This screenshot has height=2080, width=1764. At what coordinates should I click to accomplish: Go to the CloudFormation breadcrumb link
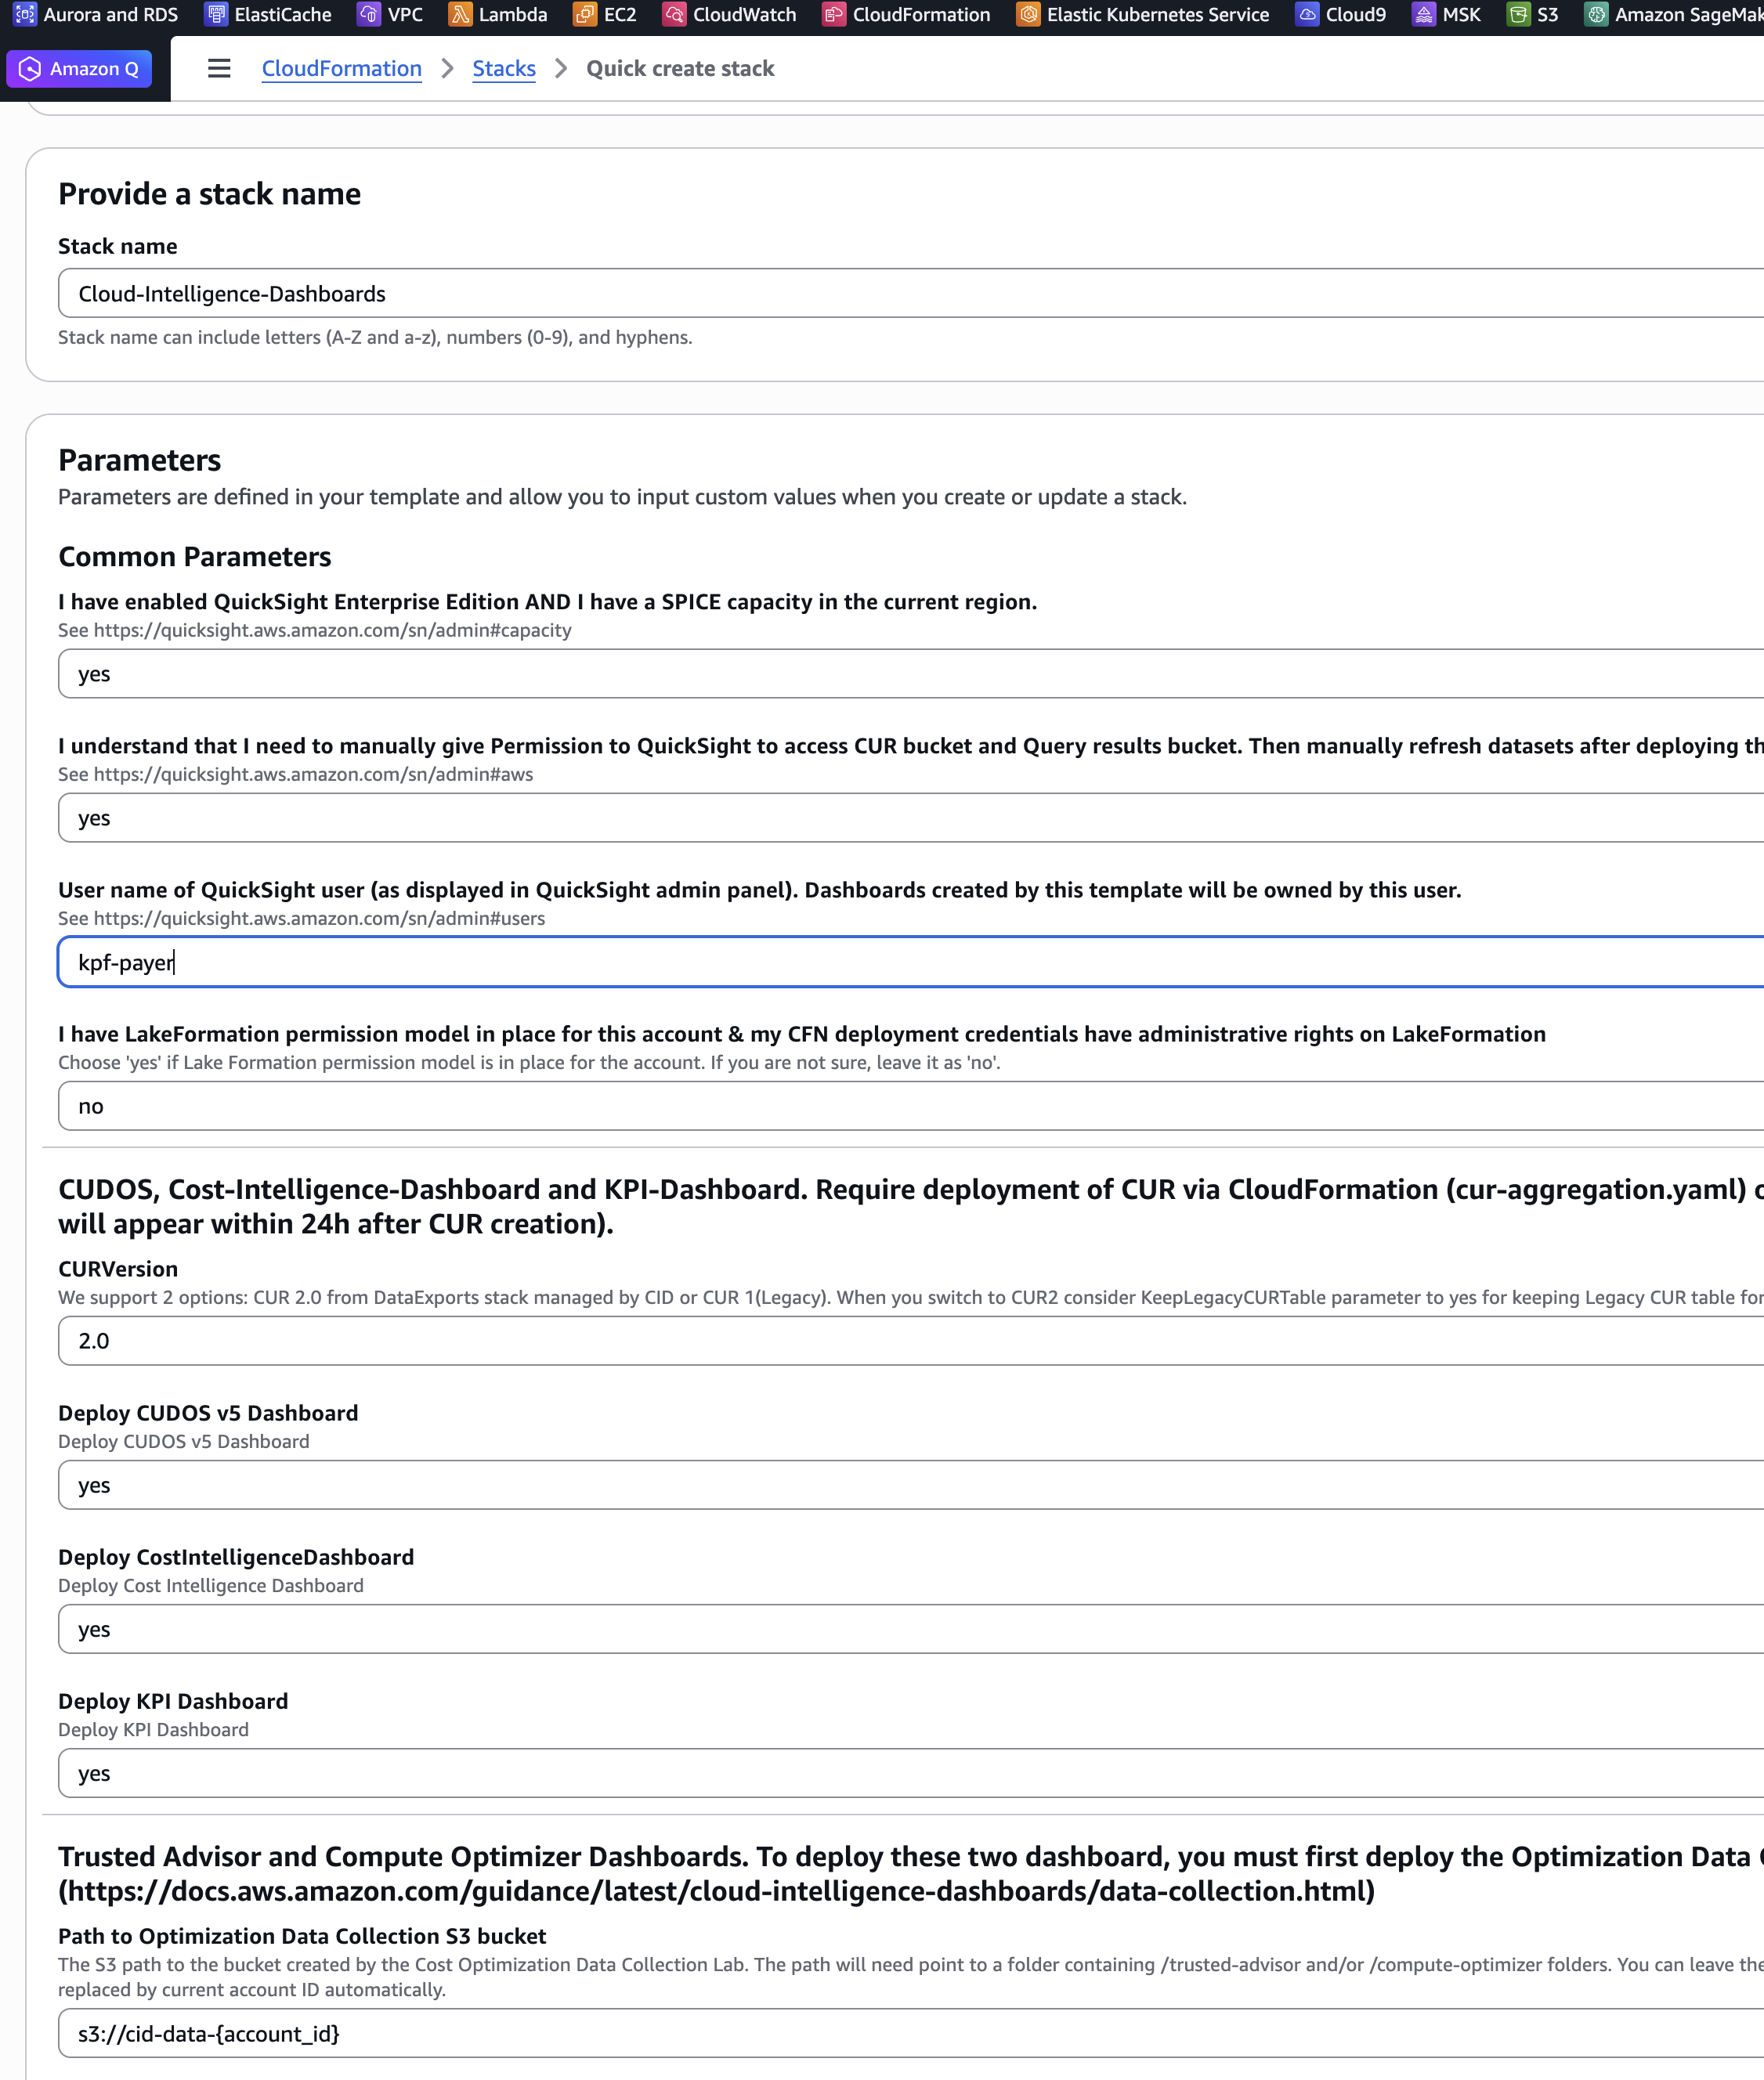tap(341, 69)
